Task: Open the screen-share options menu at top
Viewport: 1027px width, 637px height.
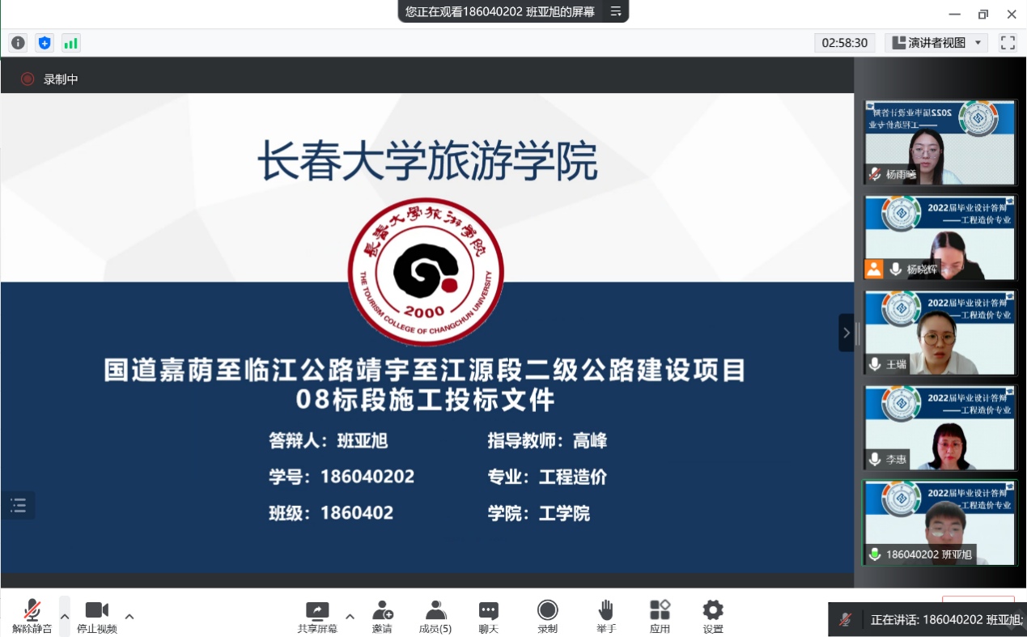Action: 616,11
